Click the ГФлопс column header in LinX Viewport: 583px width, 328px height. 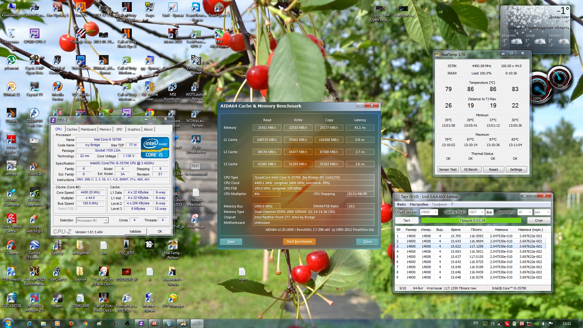(x=476, y=230)
